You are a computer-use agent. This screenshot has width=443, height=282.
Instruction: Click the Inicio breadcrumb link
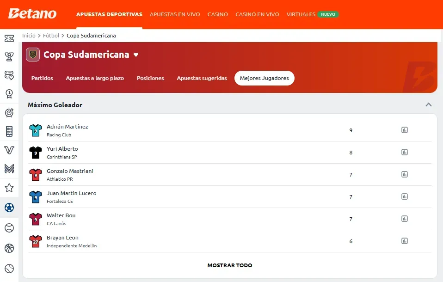click(29, 36)
